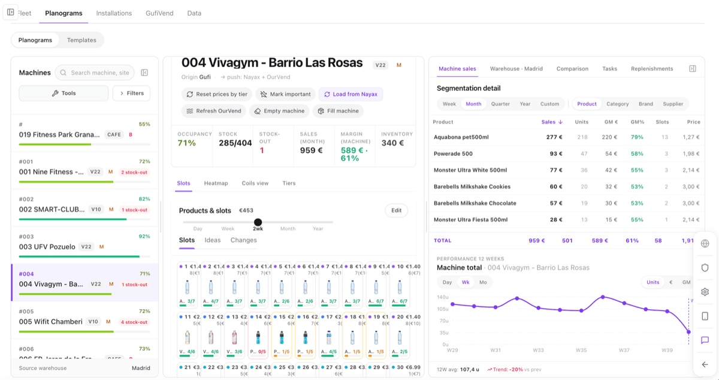Open the globe icon in floating toolbar
Screen dimensions: 719x380
coord(705,243)
